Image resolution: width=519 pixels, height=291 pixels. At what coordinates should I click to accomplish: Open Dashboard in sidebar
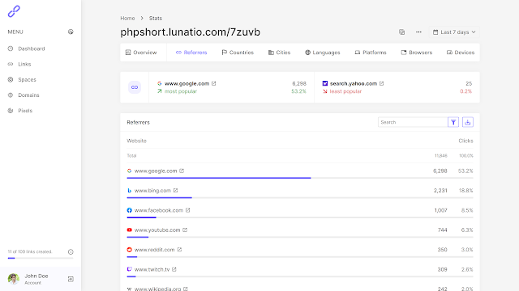click(32, 48)
